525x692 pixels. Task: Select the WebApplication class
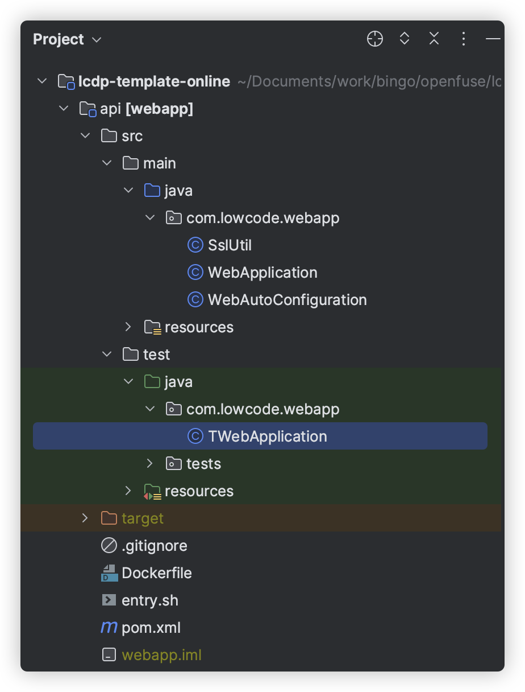click(262, 273)
